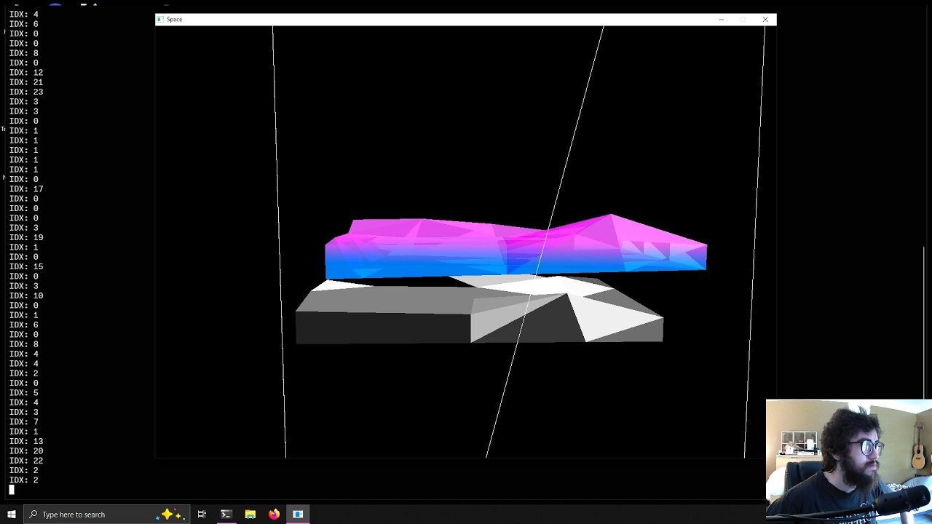
Task: Select the 'IDX: 20' console line
Action: [26, 451]
